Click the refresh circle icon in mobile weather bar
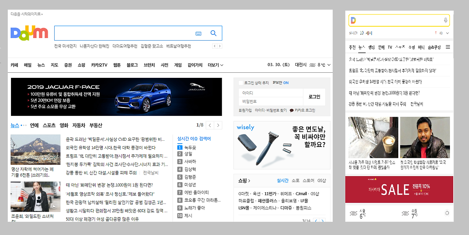Image resolution: width=469 pixels, height=235 pixels. (447, 213)
